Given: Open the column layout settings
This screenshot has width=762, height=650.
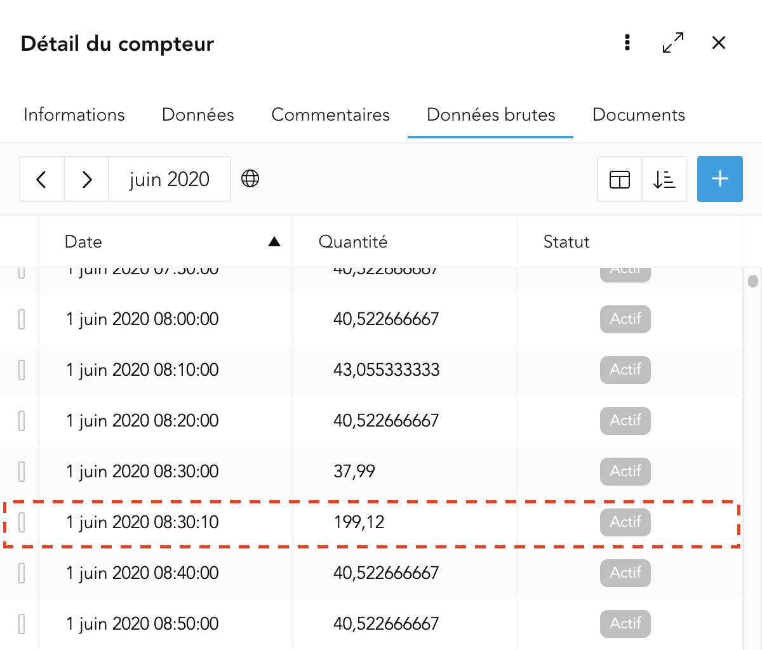Looking at the screenshot, I should tap(620, 179).
